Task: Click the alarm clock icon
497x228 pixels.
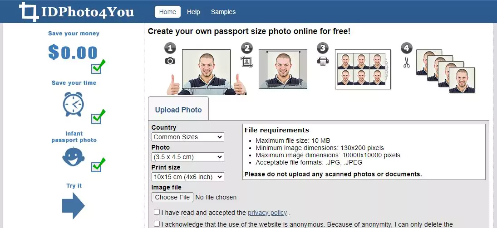Action: [x=74, y=104]
